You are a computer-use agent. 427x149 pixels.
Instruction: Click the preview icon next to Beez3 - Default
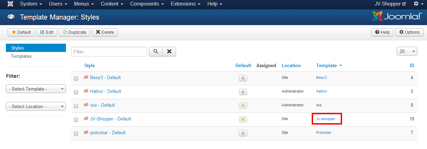86,77
